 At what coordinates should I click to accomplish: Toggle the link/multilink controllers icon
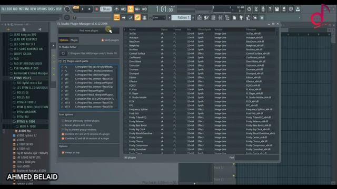[137, 17]
